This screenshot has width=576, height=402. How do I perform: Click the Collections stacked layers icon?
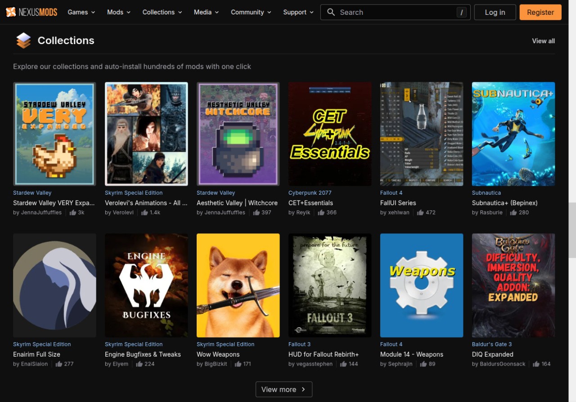point(23,40)
